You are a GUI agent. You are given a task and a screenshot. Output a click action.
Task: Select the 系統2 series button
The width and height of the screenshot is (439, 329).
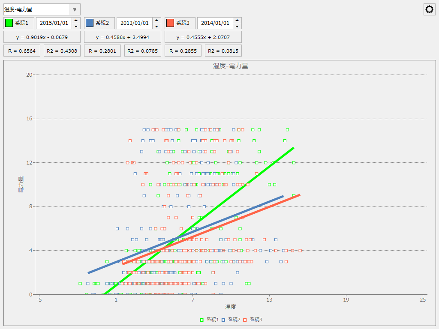99,23
